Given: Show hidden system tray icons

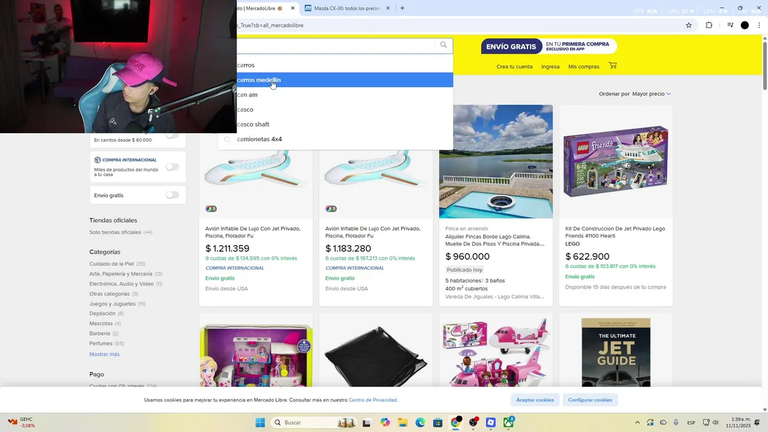Looking at the screenshot, I should (637, 422).
